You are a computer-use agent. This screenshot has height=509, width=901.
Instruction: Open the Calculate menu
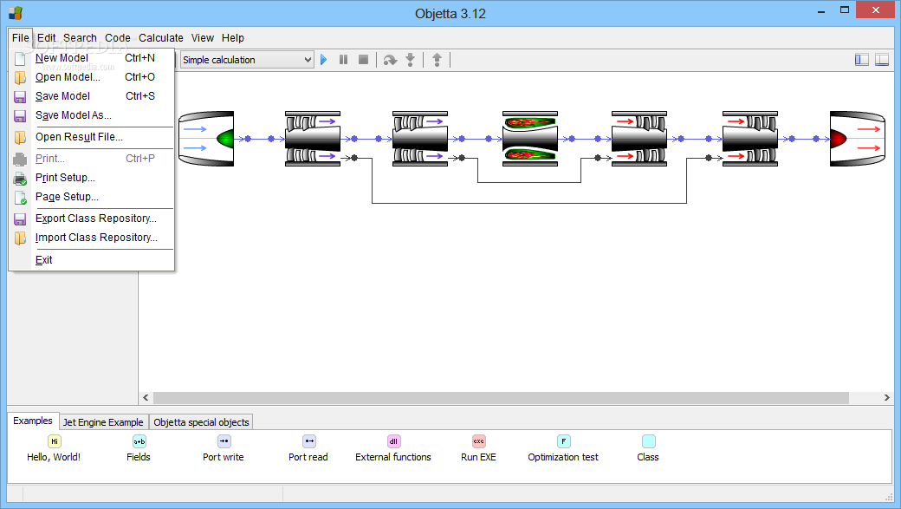pyautogui.click(x=161, y=38)
